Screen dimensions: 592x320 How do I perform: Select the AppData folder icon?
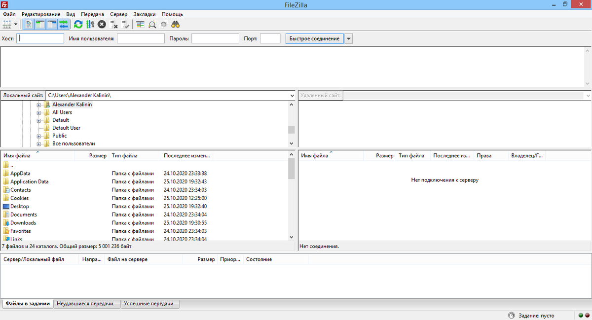[x=6, y=174]
